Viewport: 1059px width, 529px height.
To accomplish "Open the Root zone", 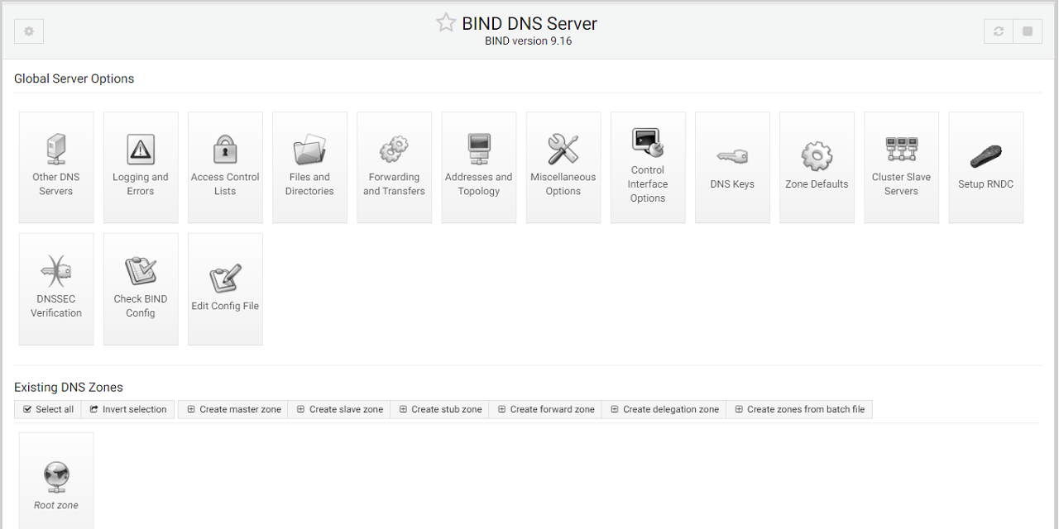I will coord(56,481).
